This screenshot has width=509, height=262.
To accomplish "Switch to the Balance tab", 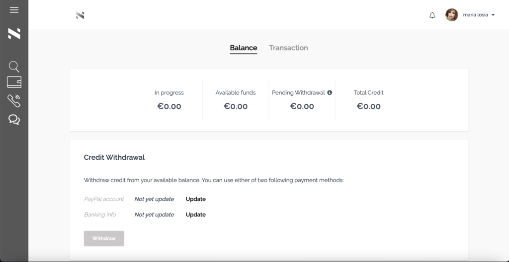I will tap(244, 48).
